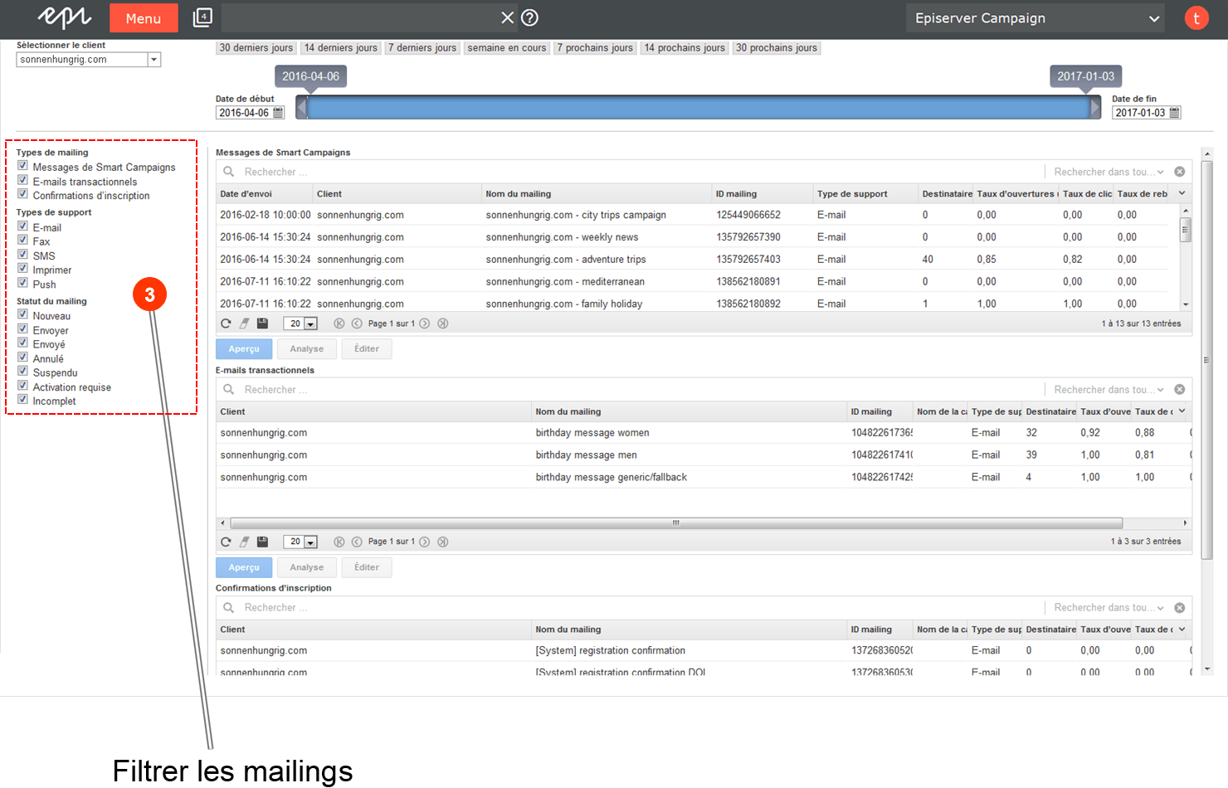Open the user avatar menu
This screenshot has height=788, width=1228.
(x=1196, y=17)
